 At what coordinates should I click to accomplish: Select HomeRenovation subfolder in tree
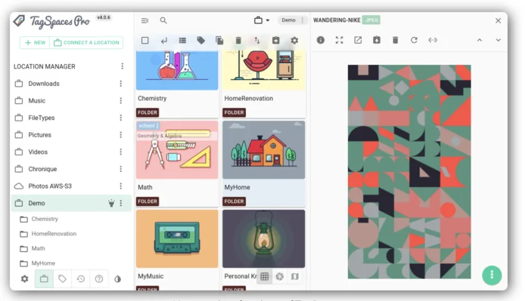click(x=54, y=234)
